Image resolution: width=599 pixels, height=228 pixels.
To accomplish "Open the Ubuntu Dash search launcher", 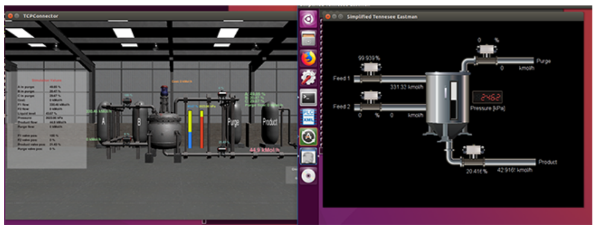I will pos(308,19).
